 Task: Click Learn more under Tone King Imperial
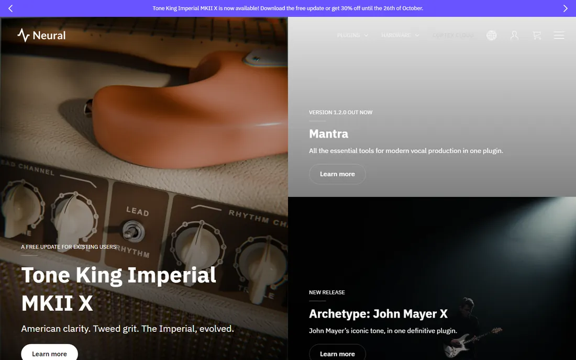tap(49, 352)
